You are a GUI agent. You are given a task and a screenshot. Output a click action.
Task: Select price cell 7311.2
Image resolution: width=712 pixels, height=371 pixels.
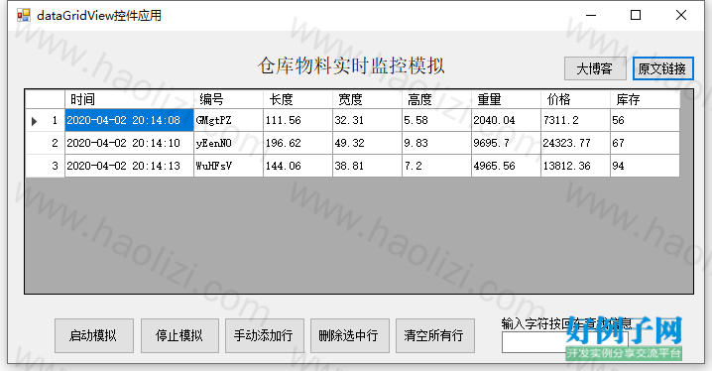[x=576, y=120]
